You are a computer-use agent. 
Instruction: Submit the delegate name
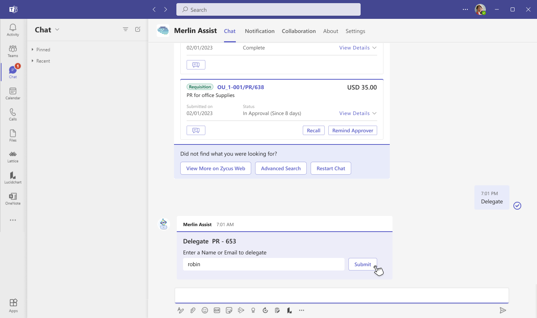tap(363, 264)
